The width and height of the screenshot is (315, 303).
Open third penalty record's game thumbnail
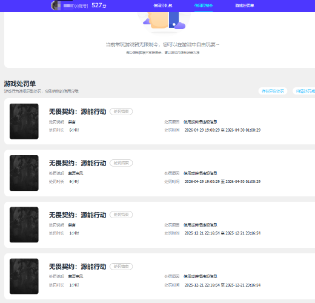tap(24, 225)
